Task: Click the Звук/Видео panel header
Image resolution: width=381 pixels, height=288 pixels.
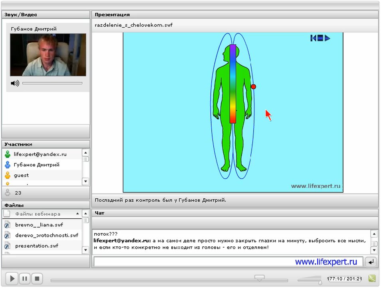Action: click(x=46, y=15)
